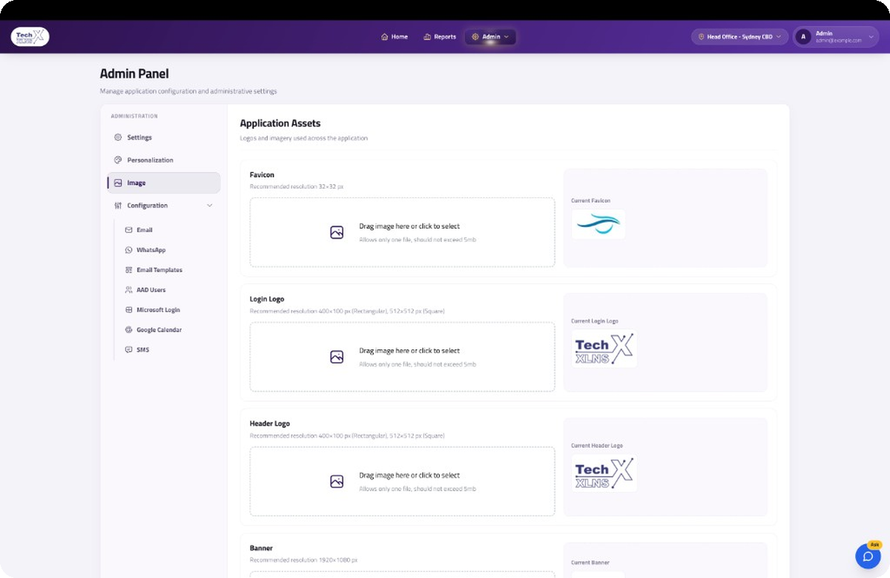Click the Reports chart icon
This screenshot has width=890, height=578.
click(x=427, y=36)
